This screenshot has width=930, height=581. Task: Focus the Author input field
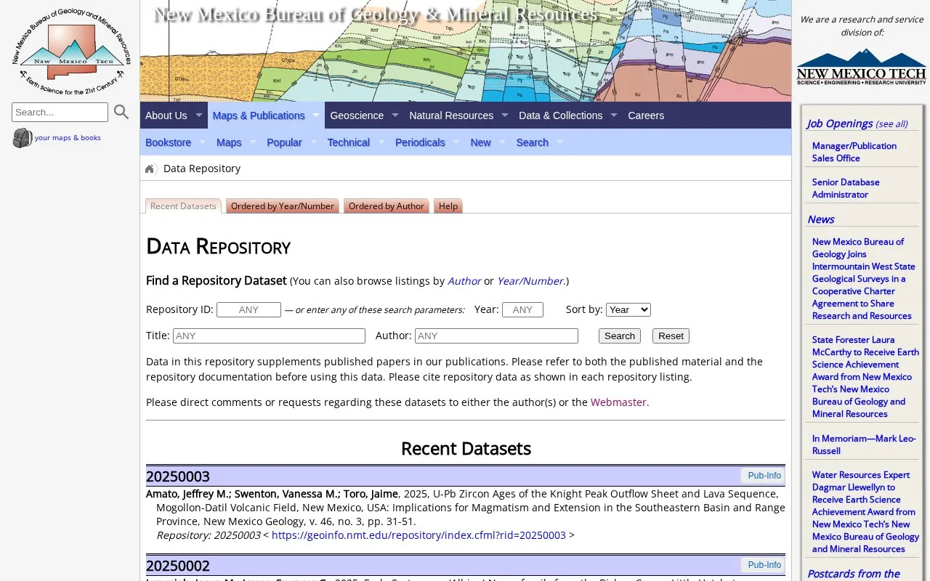point(496,336)
